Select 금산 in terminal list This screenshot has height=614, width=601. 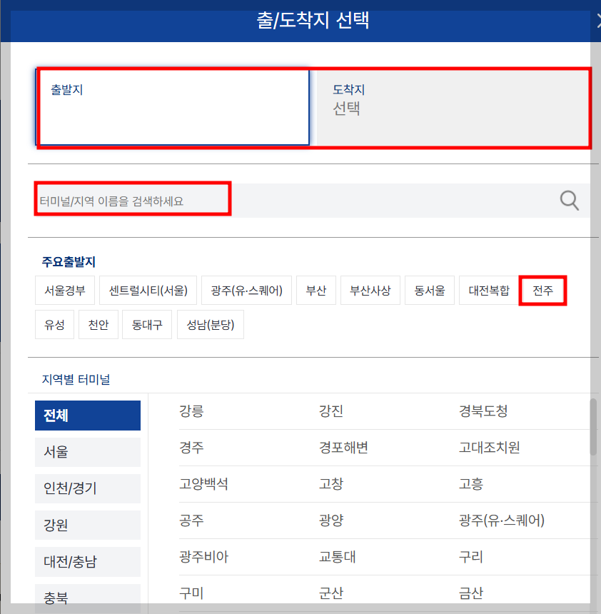(471, 593)
